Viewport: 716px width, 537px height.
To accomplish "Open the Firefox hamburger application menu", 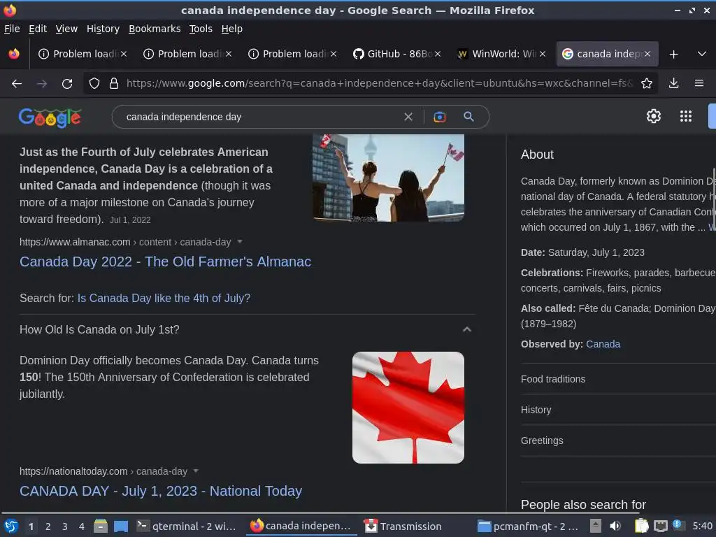I will click(x=699, y=84).
